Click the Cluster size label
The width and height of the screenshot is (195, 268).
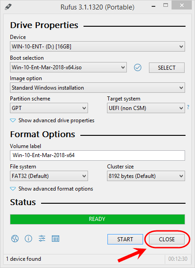click(121, 167)
